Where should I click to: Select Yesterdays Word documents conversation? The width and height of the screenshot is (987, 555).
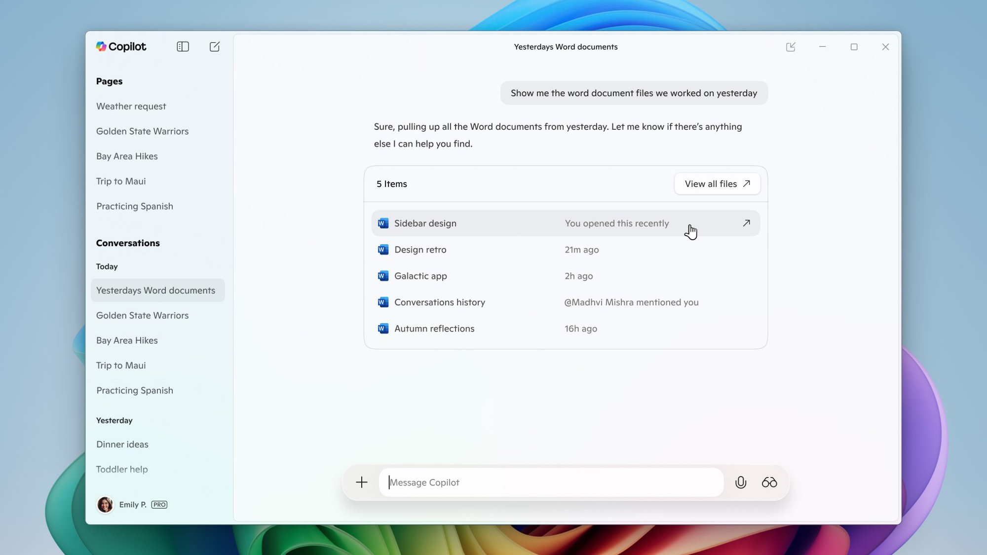click(156, 290)
